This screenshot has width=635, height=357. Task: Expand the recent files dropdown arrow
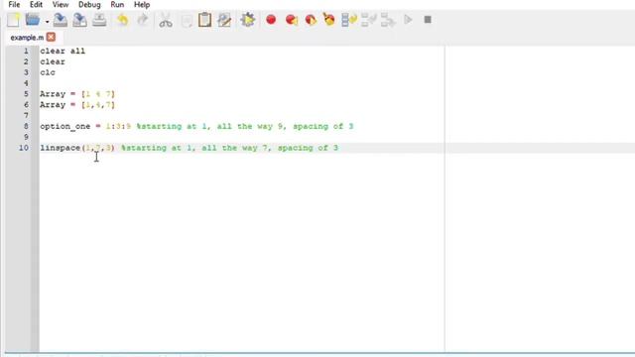[x=47, y=22]
